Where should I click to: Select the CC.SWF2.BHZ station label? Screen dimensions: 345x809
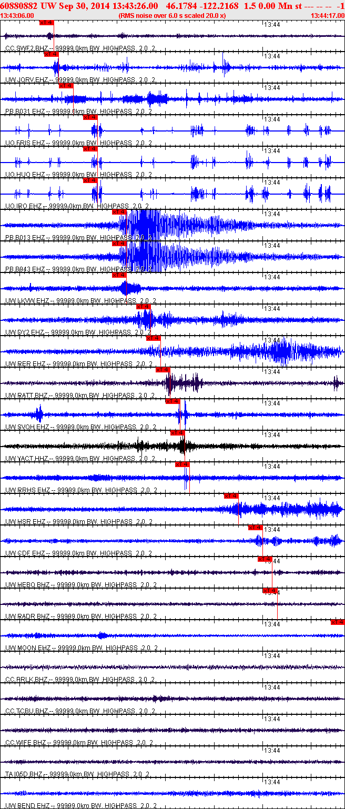(80, 48)
